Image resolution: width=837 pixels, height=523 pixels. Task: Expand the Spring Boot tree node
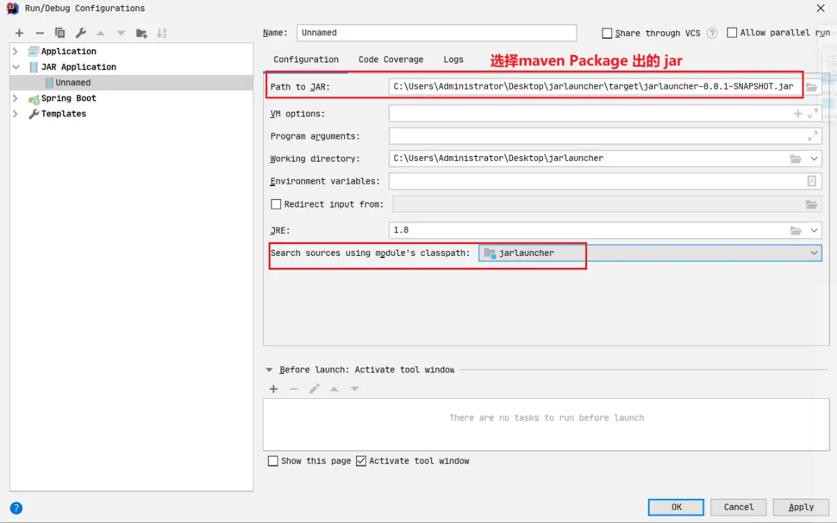(16, 98)
